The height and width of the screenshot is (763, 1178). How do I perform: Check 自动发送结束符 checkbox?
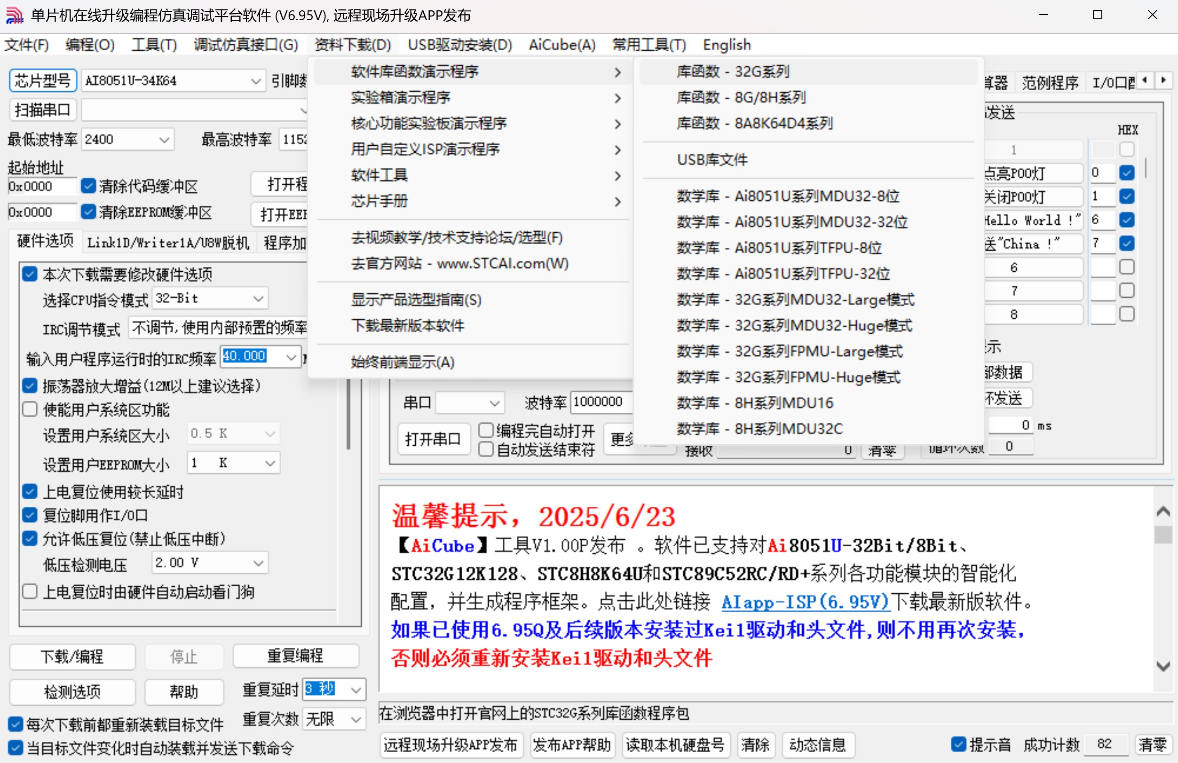point(486,449)
